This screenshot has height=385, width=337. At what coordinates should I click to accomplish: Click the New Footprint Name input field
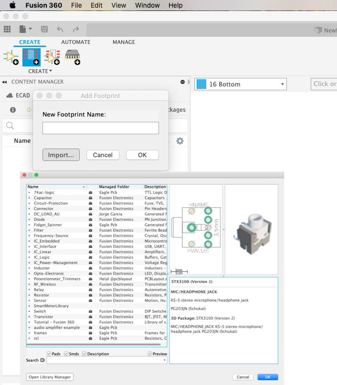(x=101, y=128)
